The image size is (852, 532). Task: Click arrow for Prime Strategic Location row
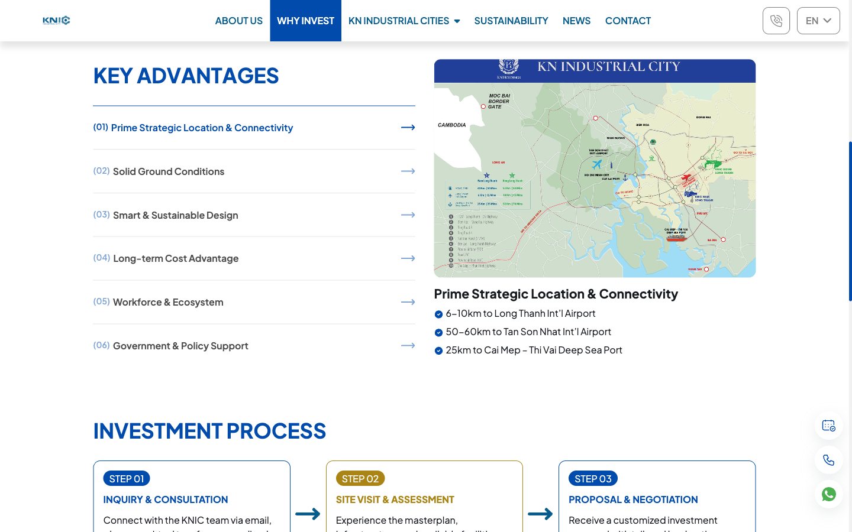(408, 128)
